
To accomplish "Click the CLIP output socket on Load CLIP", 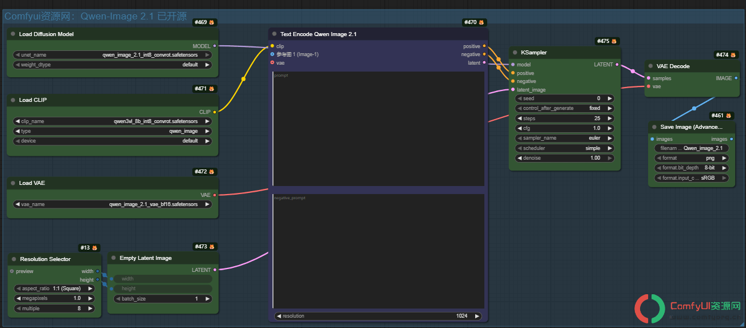I will (x=215, y=112).
